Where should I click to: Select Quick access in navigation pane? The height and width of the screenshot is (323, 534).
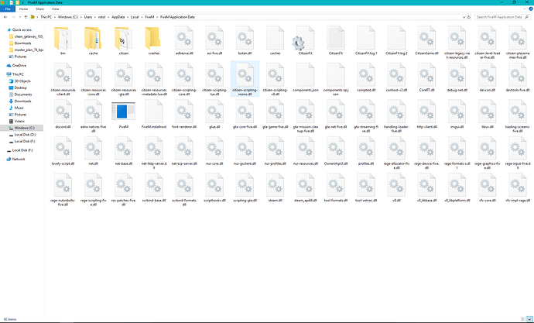click(x=22, y=30)
